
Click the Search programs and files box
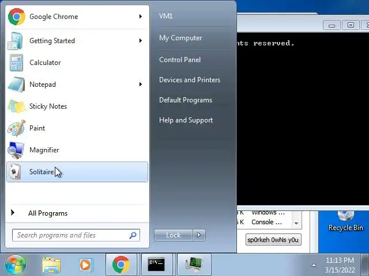(x=76, y=235)
